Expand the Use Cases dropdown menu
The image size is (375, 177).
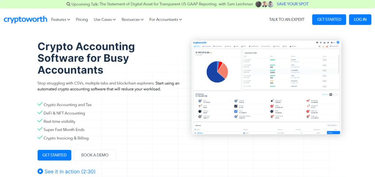pos(105,19)
